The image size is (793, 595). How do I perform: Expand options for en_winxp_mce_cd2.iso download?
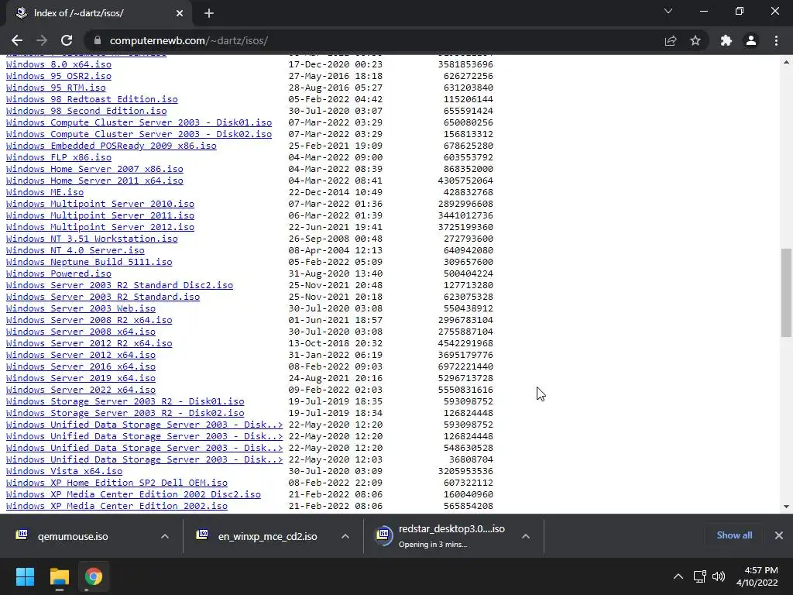click(345, 536)
